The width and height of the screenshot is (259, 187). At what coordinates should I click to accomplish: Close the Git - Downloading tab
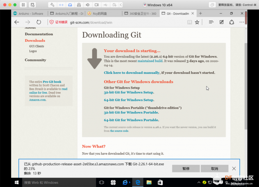(193, 13)
